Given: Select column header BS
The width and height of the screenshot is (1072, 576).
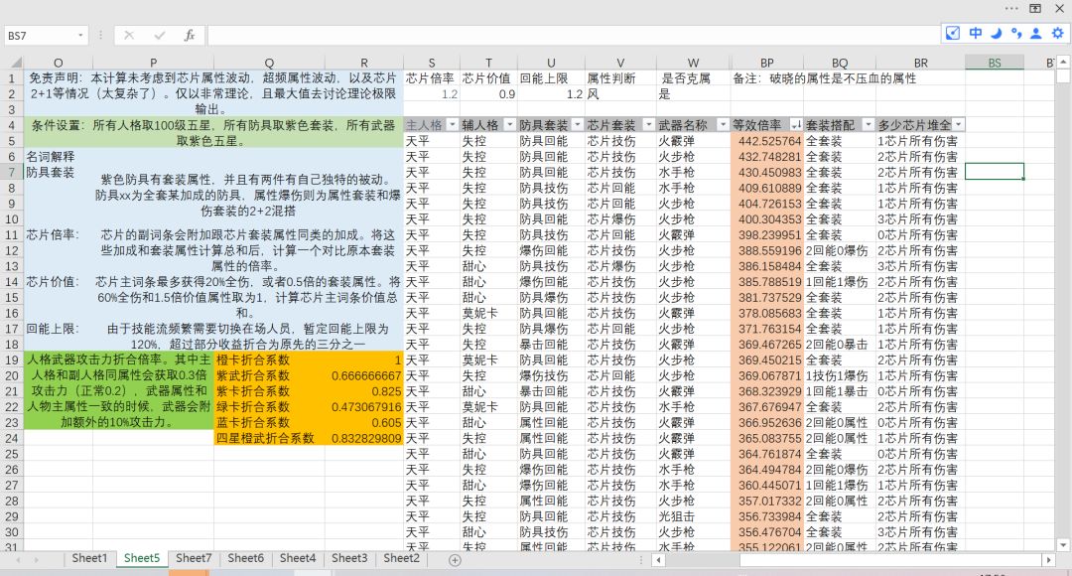Looking at the screenshot, I should [994, 63].
